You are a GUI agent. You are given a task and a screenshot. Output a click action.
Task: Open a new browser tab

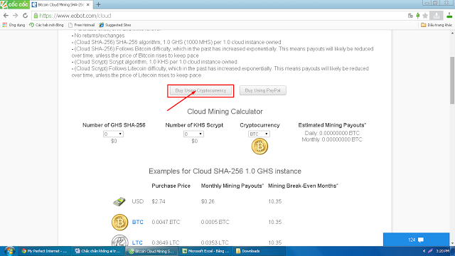click(x=98, y=5)
